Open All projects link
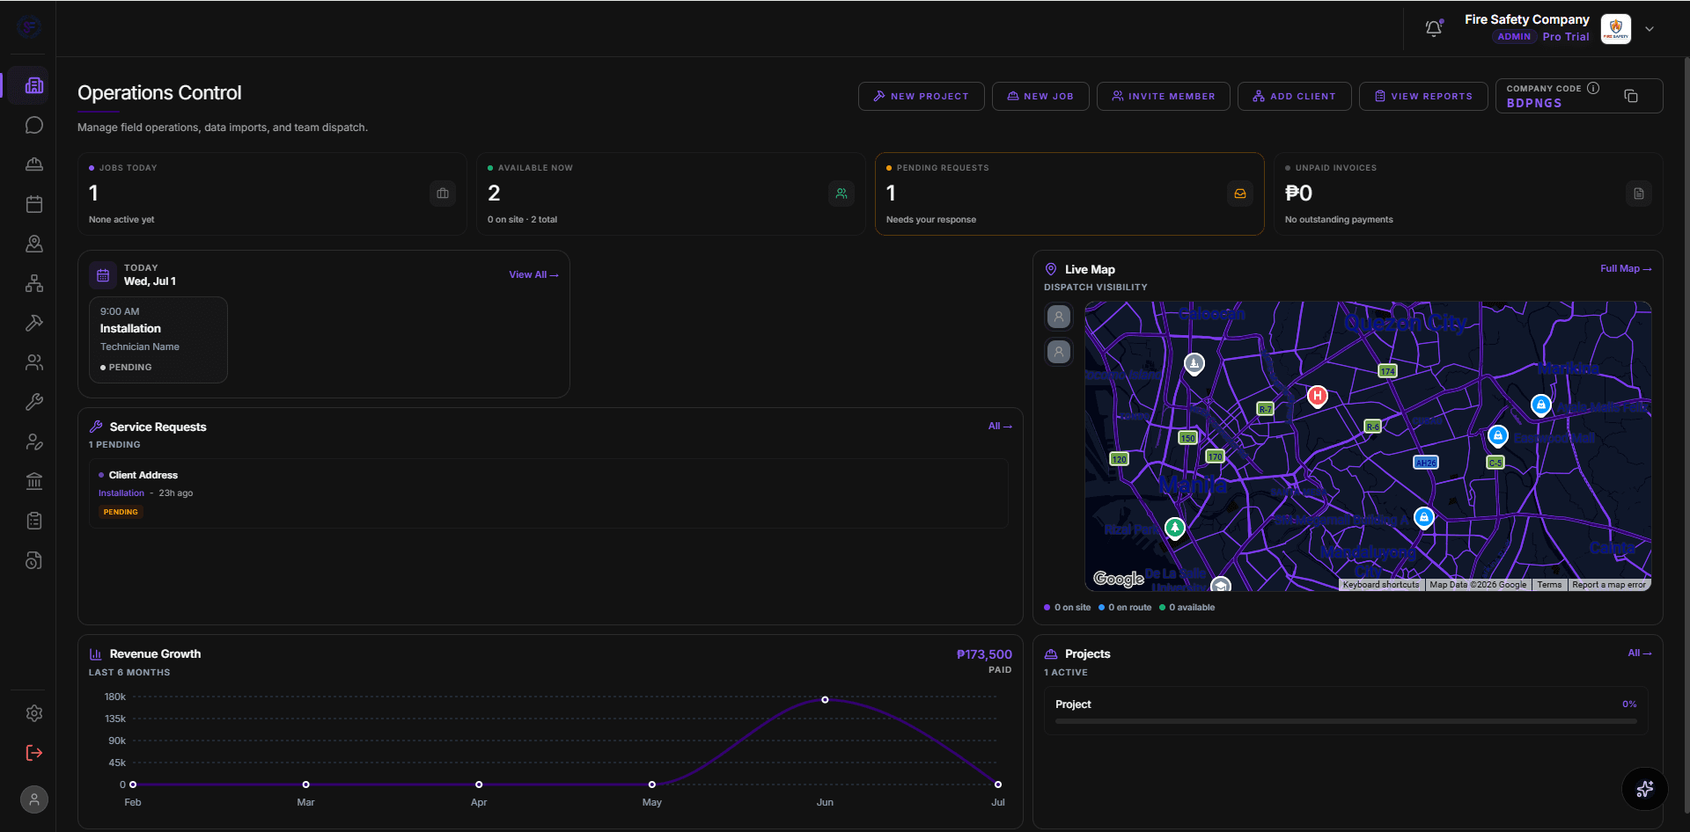Screen dimensions: 1690x832 (1639, 653)
